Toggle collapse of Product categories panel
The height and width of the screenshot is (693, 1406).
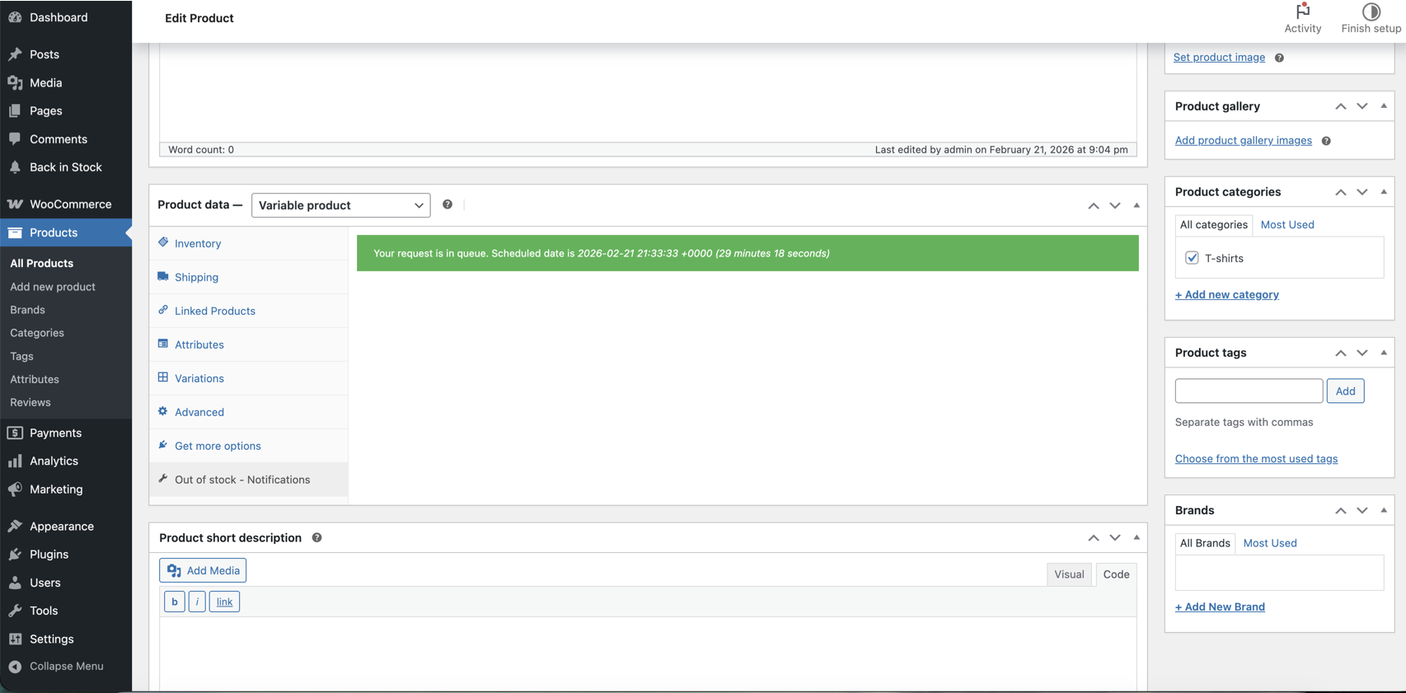[1384, 191]
